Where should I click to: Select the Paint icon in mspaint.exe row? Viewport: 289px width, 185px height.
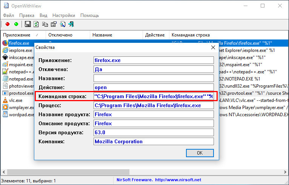(x=5, y=64)
